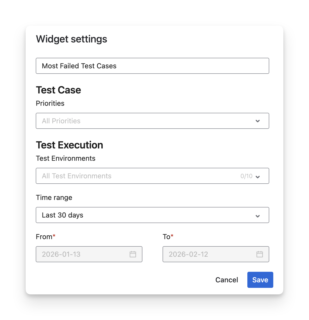The height and width of the screenshot is (320, 309).
Task: Cancel the widget settings dialog
Action: 226,280
